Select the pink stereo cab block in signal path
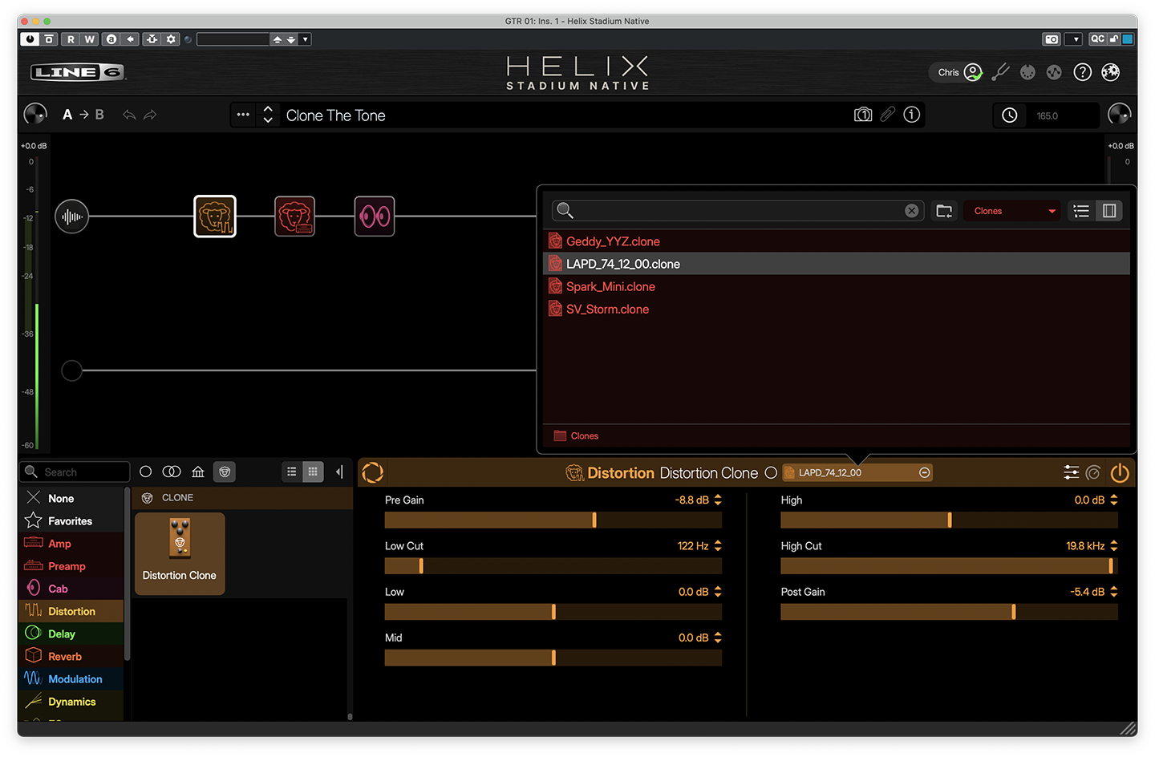 tap(375, 217)
